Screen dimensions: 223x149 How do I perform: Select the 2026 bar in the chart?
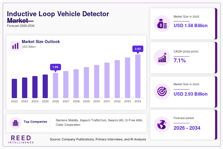[x=55, y=86]
